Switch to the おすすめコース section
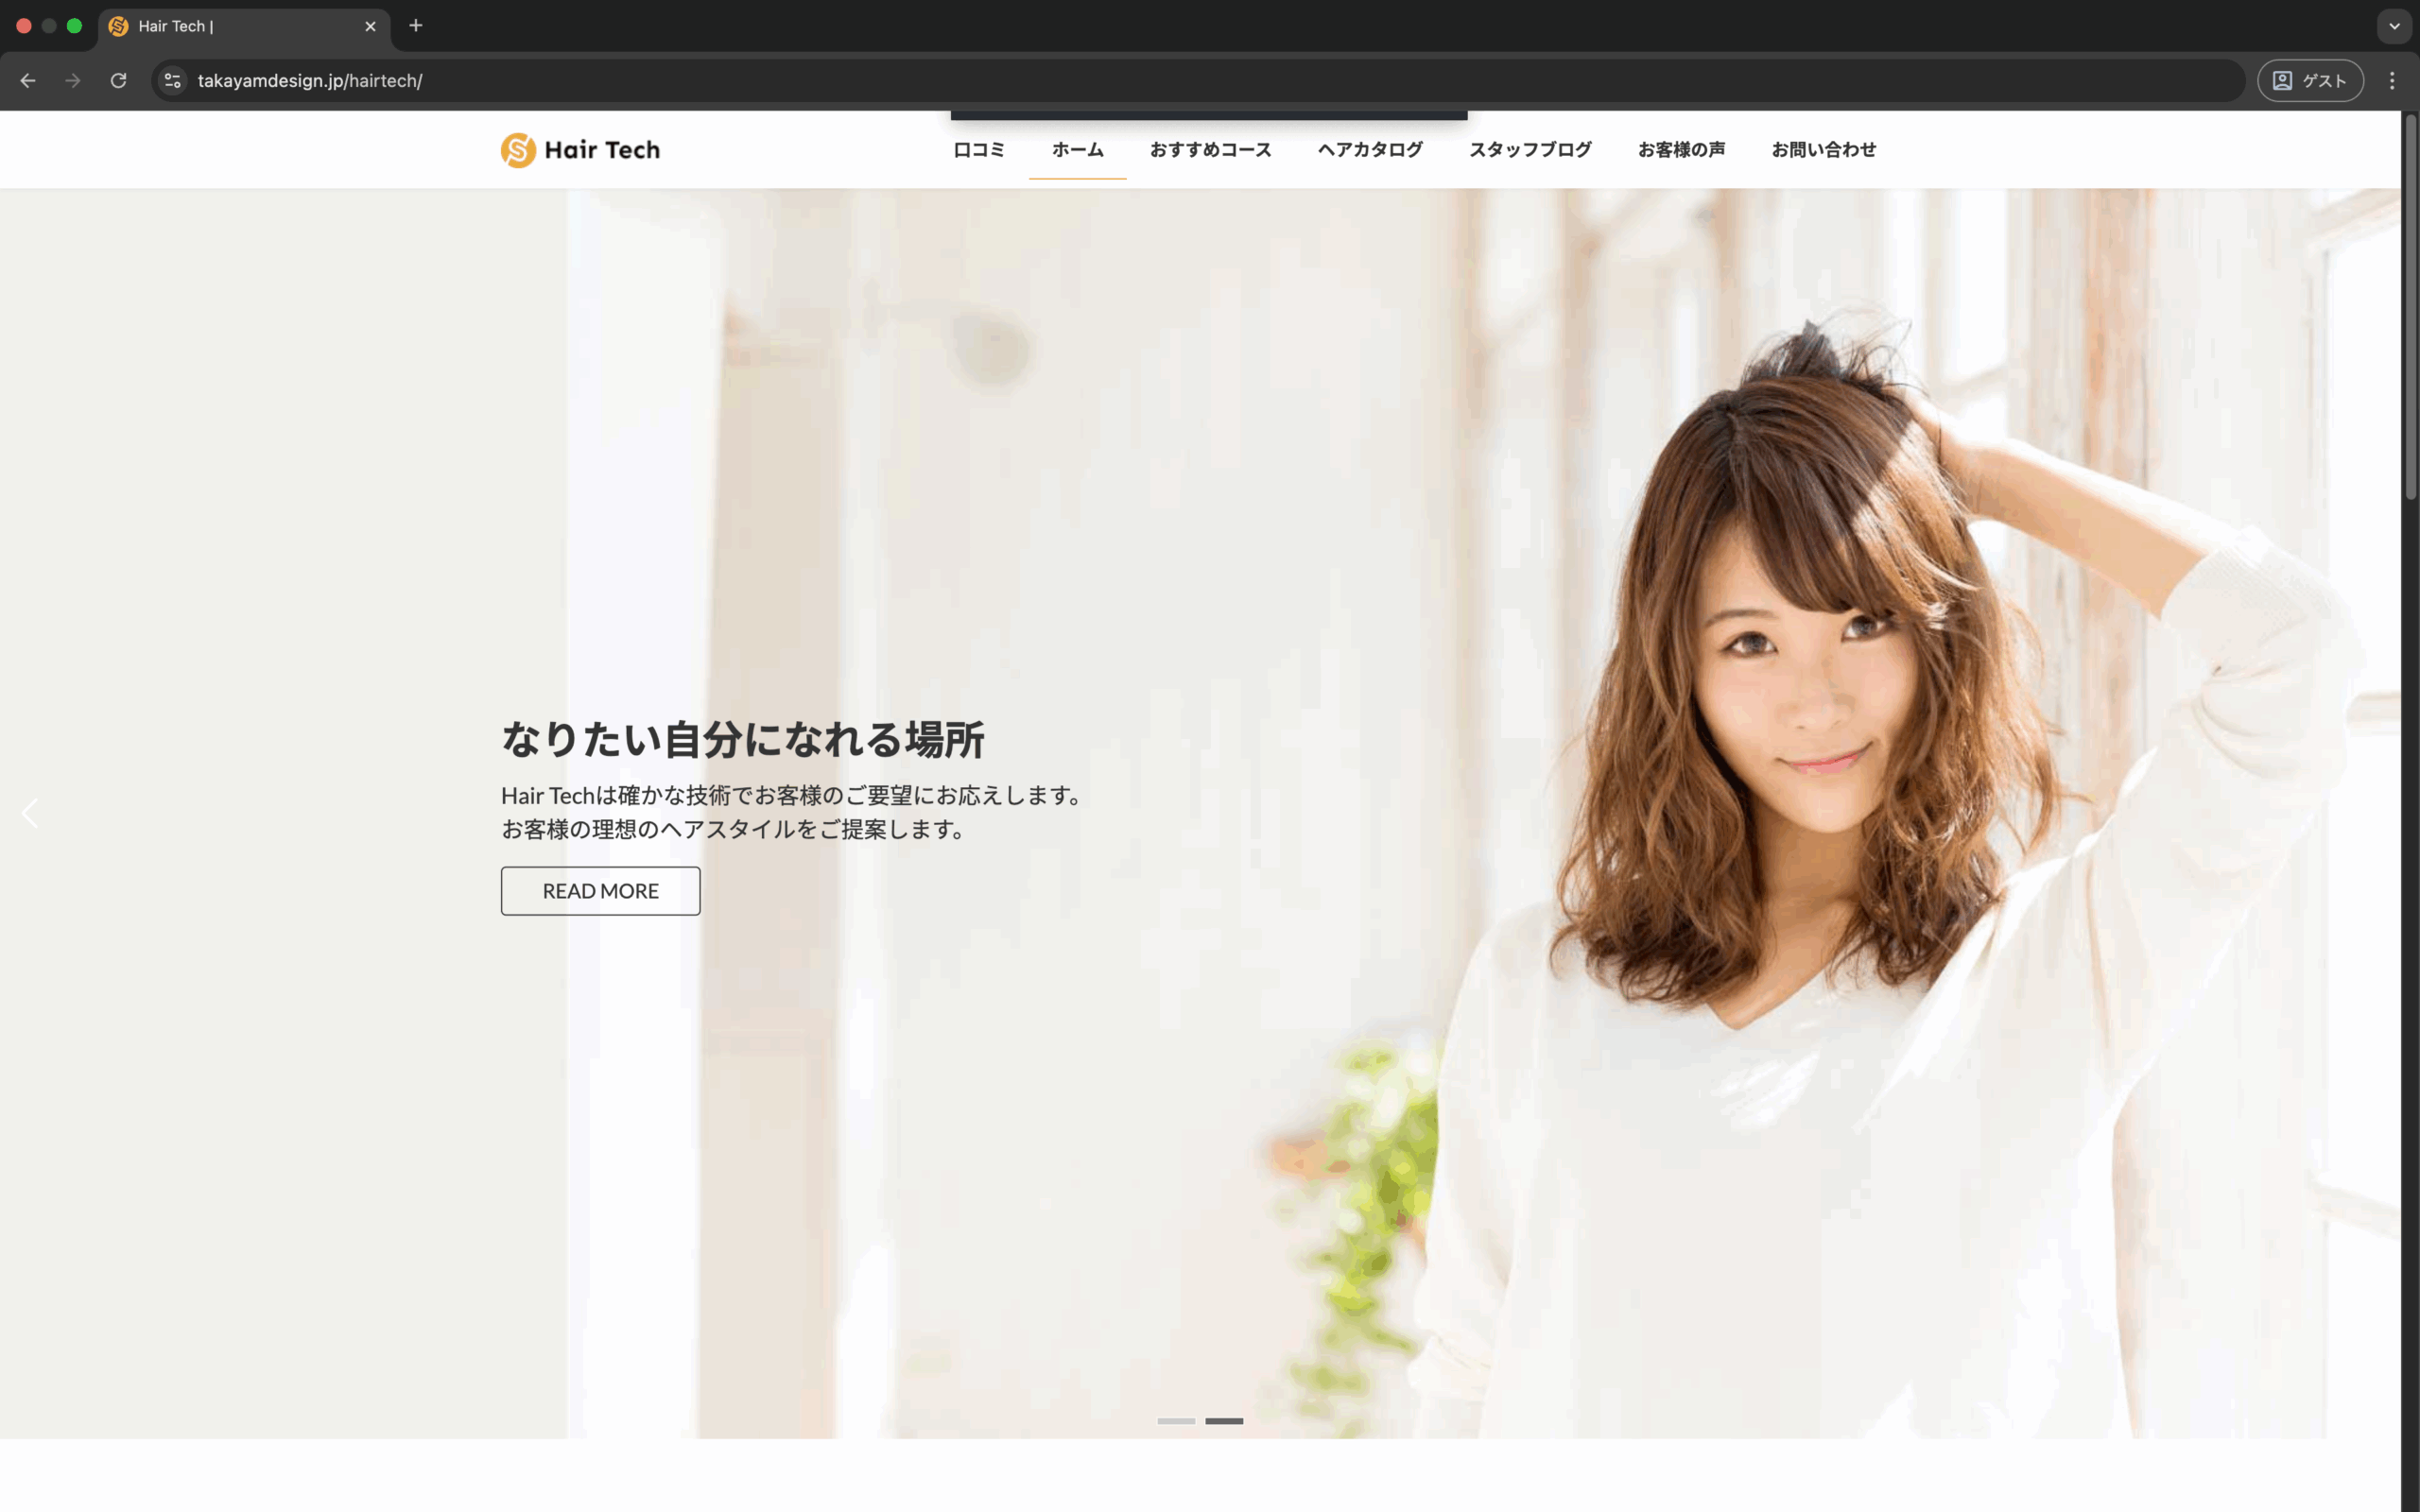Image resolution: width=2420 pixels, height=1512 pixels. (1210, 149)
